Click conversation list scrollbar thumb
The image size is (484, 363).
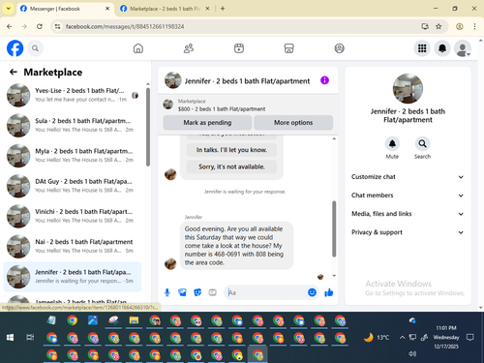point(148,127)
